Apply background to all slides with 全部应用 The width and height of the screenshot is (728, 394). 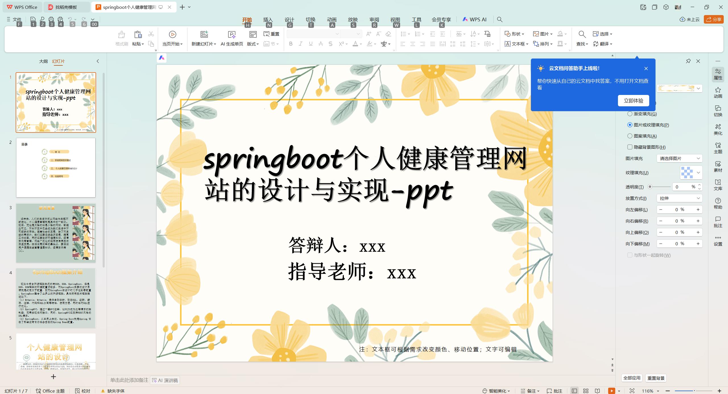632,378
